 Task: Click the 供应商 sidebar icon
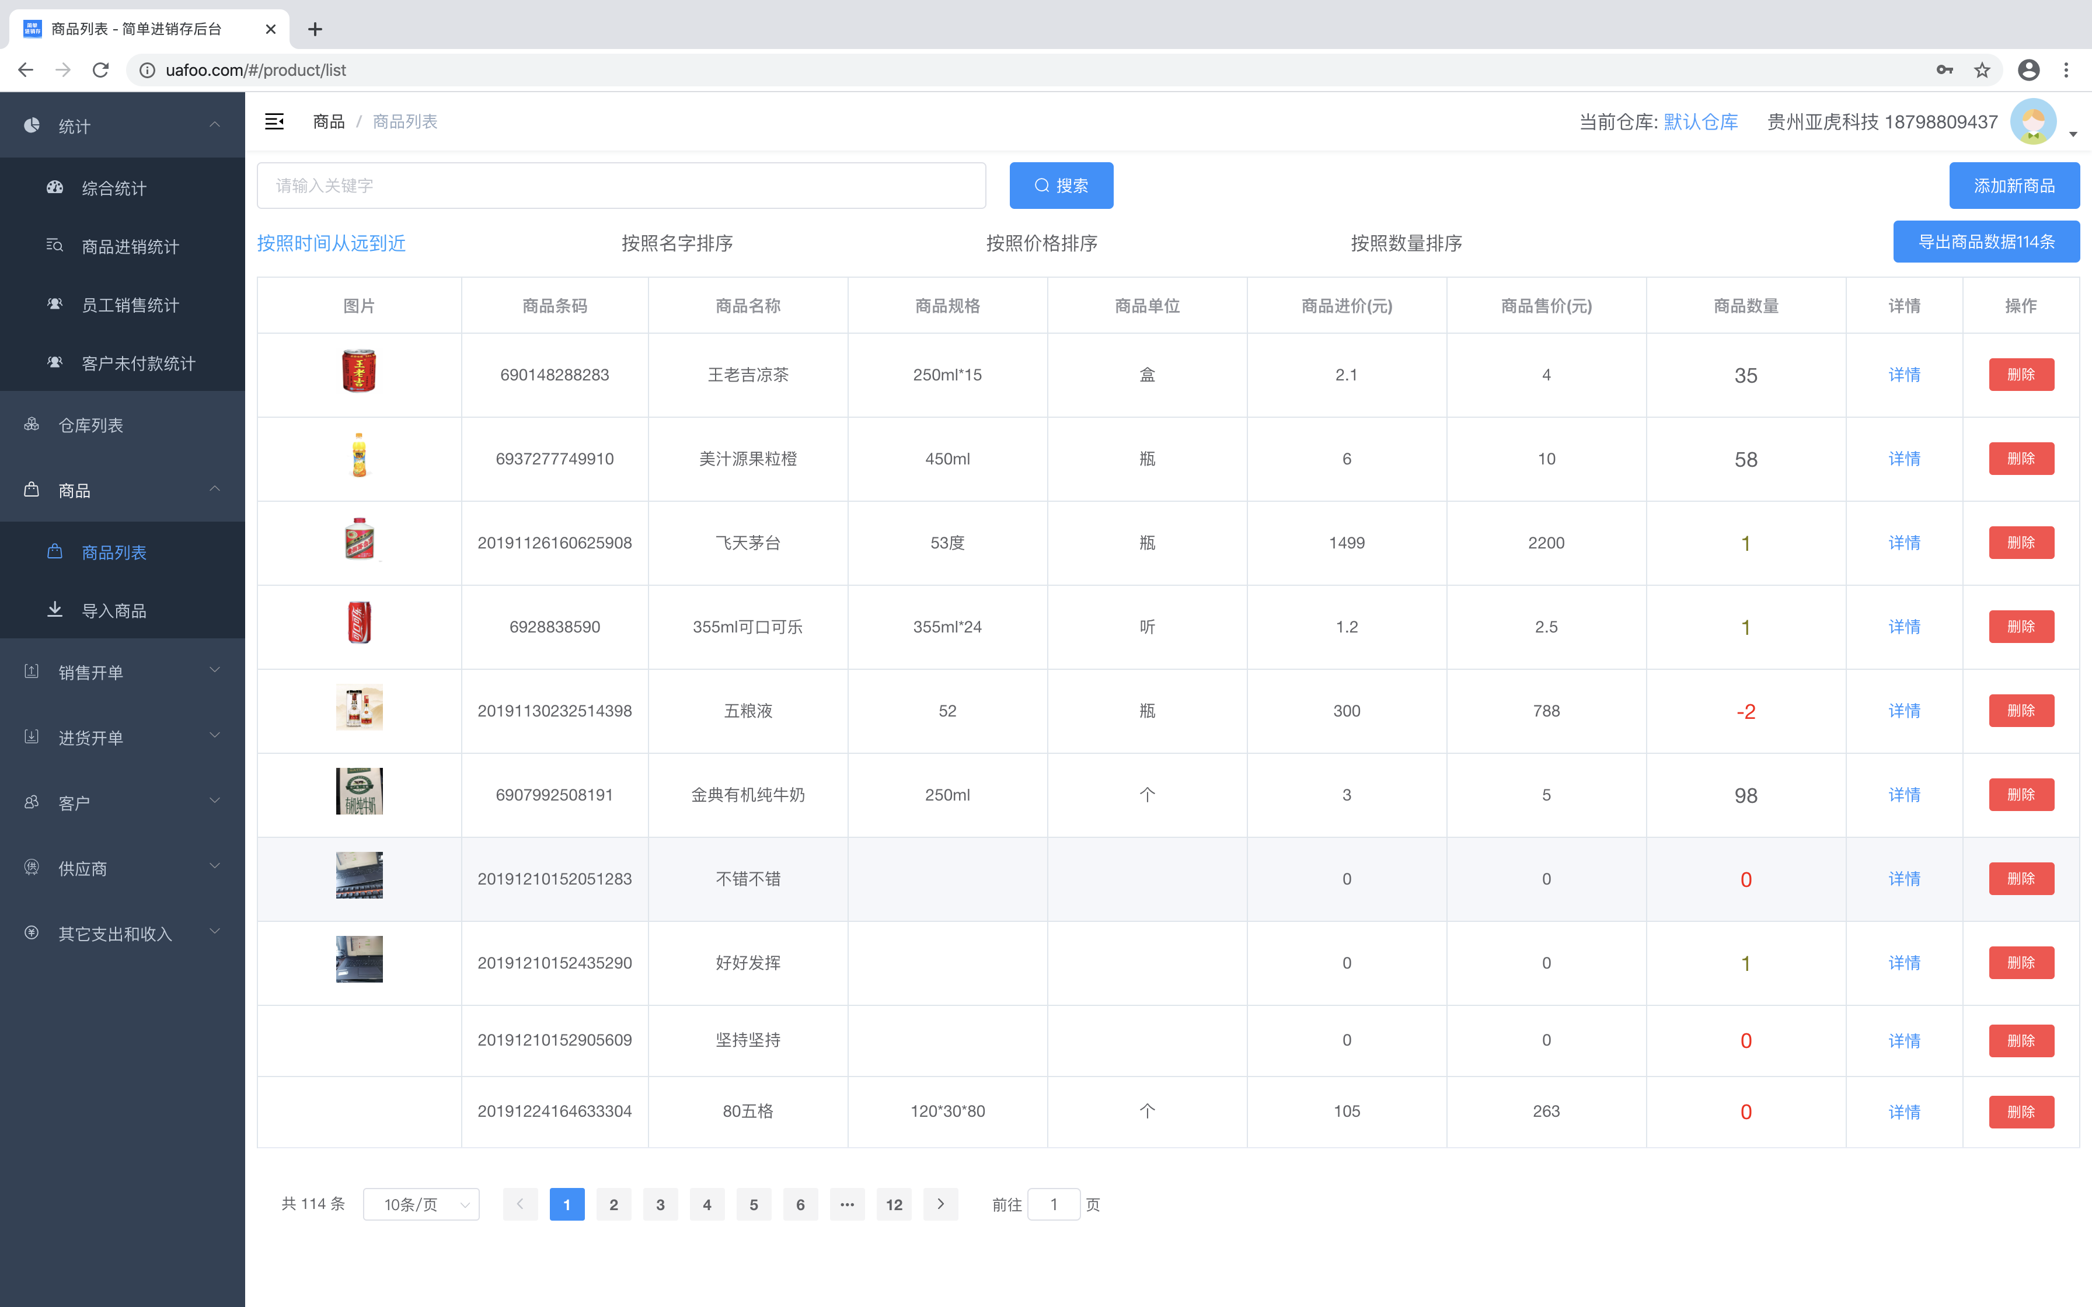tap(32, 867)
